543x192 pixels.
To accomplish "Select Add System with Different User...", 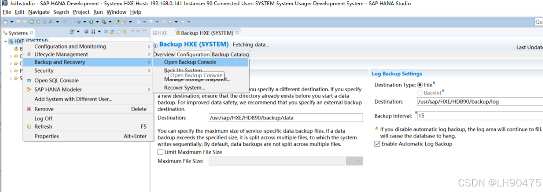I will pyautogui.click(x=88, y=99).
